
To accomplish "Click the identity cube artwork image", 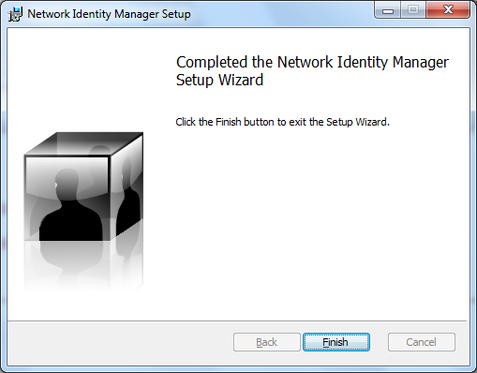I will click(83, 211).
